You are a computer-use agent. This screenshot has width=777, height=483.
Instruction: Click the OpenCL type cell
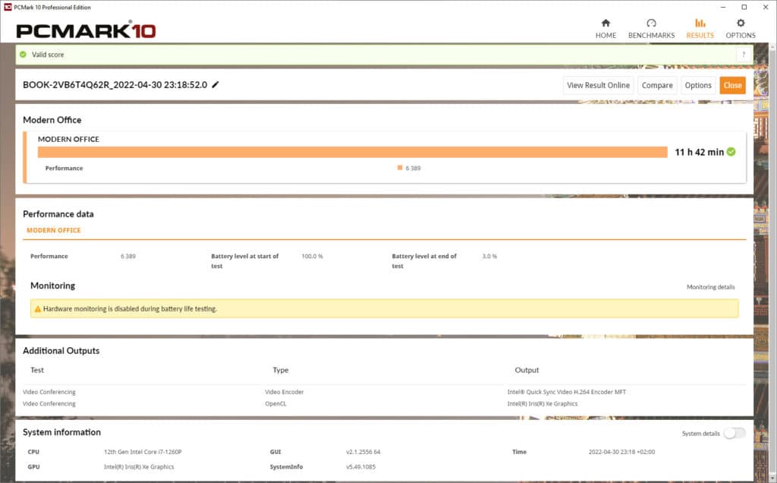tap(275, 404)
